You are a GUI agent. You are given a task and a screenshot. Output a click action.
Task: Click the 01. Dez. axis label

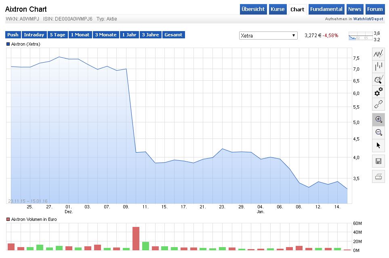click(x=69, y=209)
